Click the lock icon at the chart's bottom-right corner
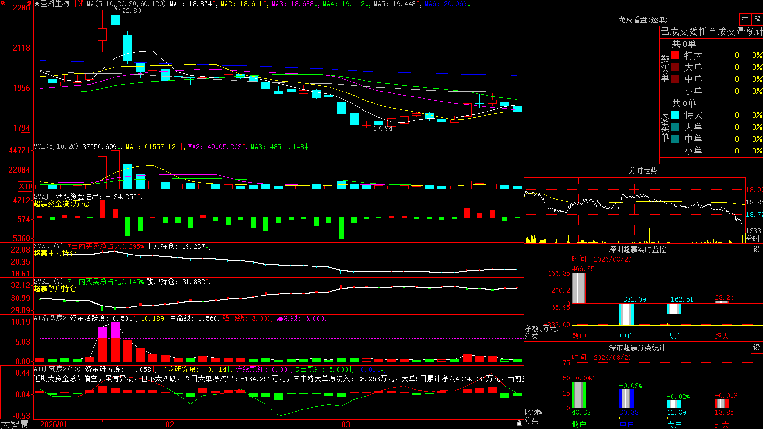763x429 pixels. (x=519, y=423)
